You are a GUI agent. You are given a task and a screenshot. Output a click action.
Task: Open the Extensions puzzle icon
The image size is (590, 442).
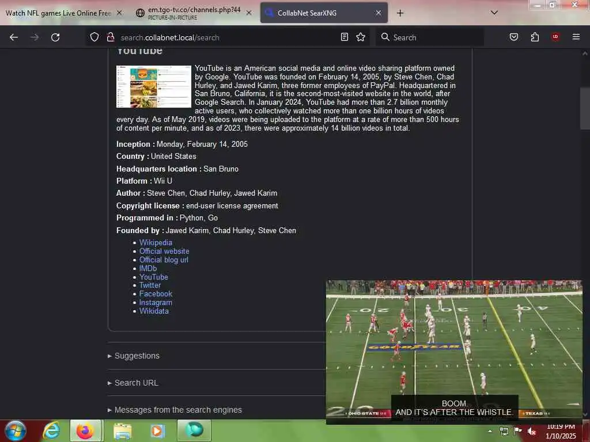(x=535, y=37)
